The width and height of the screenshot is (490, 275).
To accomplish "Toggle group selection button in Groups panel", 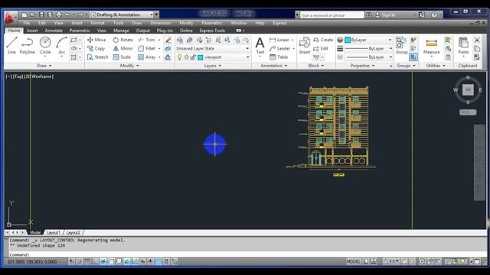I will point(413,57).
